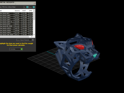Enable the Use Object Materials checkbox
This screenshot has width=124, height=93.
(33, 40)
